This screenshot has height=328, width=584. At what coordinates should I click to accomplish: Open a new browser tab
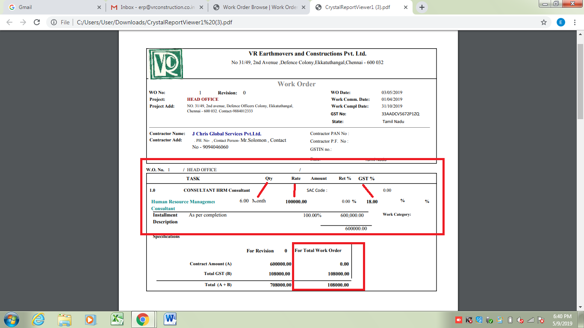(422, 7)
